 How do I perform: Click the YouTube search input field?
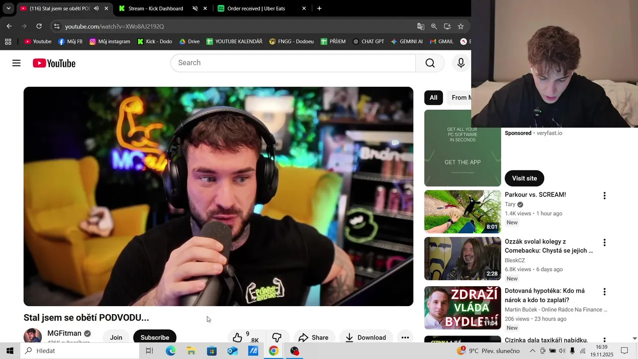pyautogui.click(x=293, y=63)
